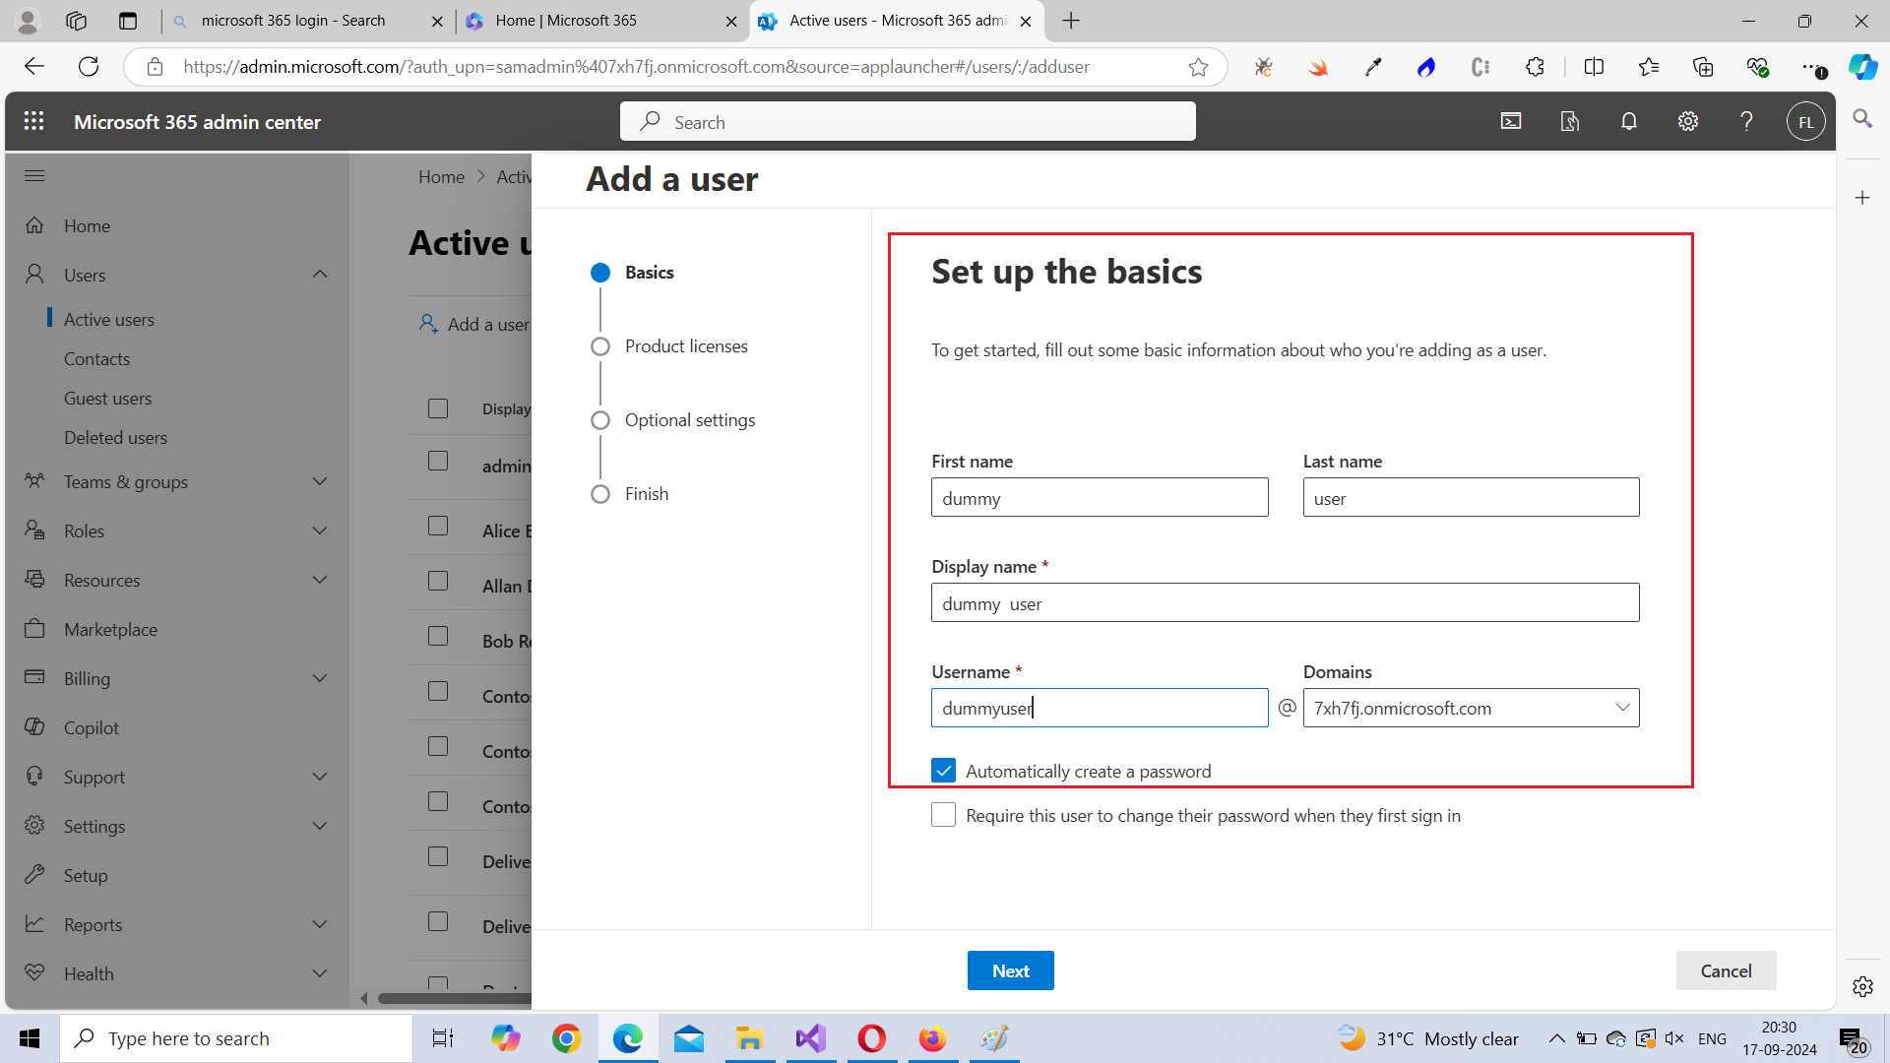Tick the select-all checkbox in Display header
The image size is (1890, 1063).
pyautogui.click(x=438, y=408)
